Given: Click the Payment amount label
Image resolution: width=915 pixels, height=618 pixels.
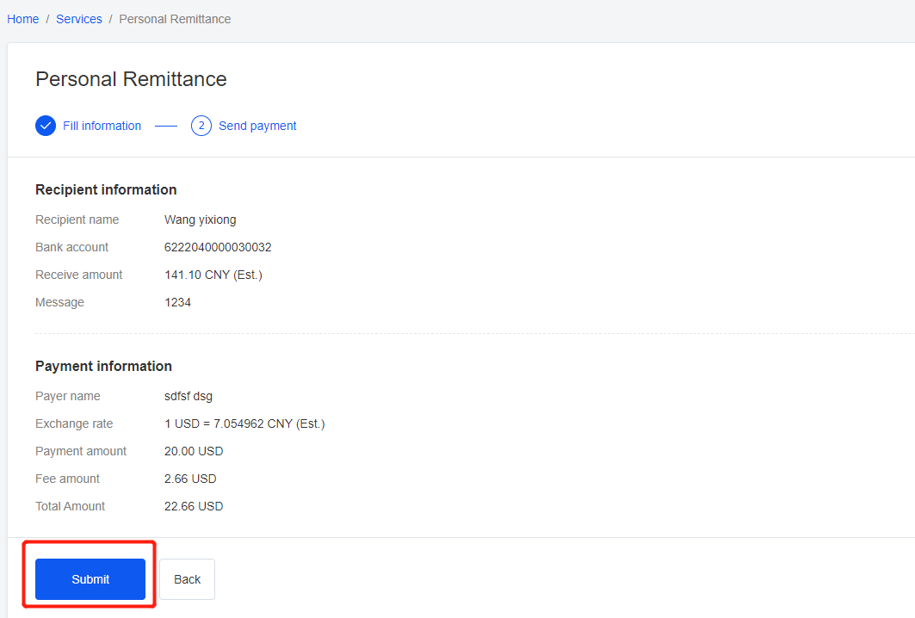Looking at the screenshot, I should 81,451.
